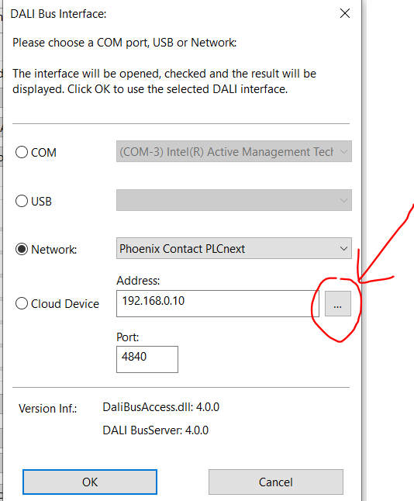Open the Phoenix Contact PLCnext dropdown
414x501 pixels.
(234, 248)
